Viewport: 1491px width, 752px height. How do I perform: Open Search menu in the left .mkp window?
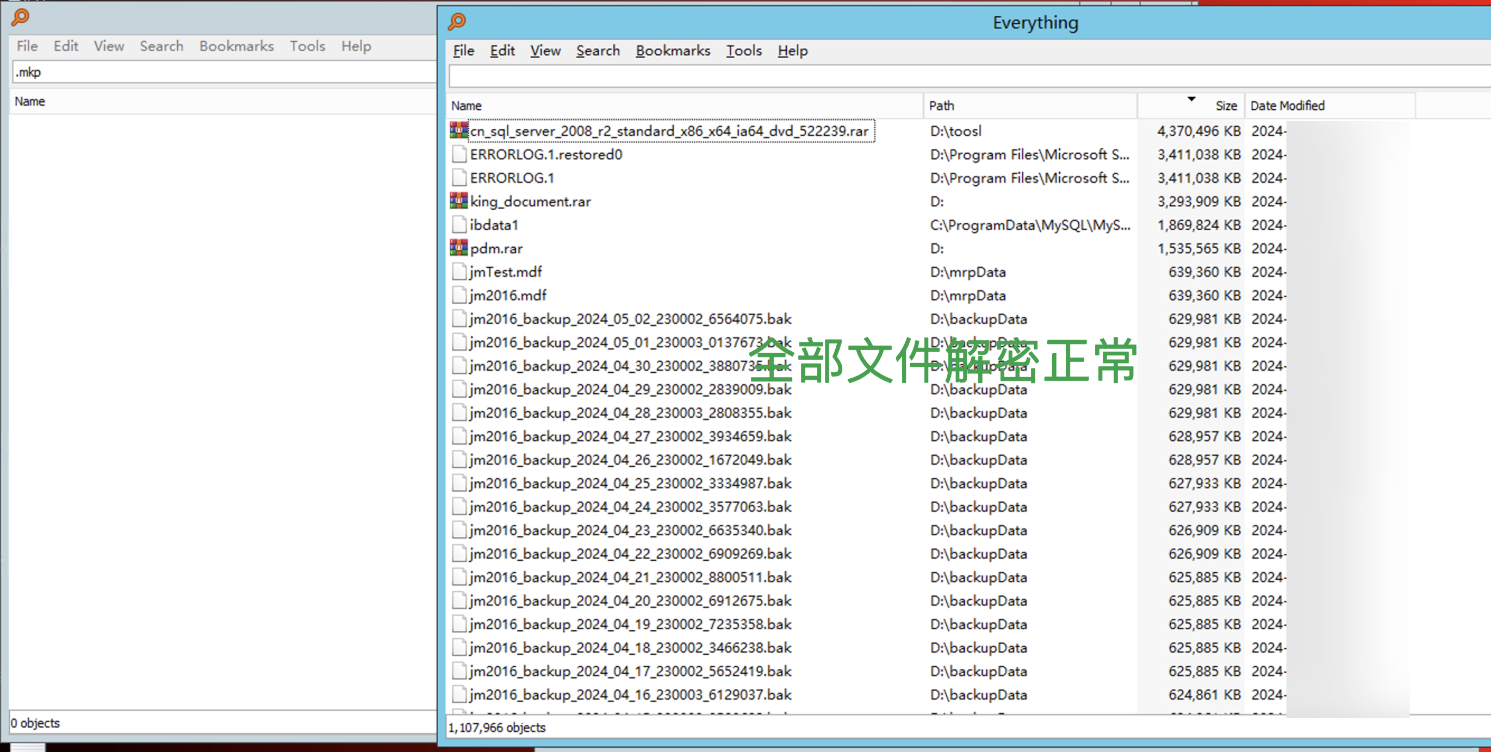[161, 46]
